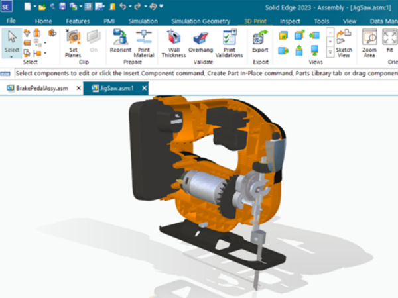Image resolution: width=398 pixels, height=298 pixels.
Task: Switch to the Simulation ribbon tab
Action: point(143,21)
